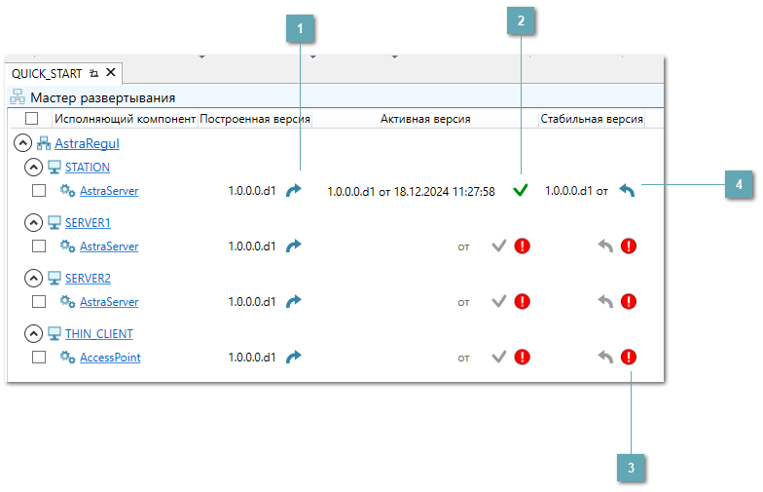Click the red error icon in SERVER1 active column

pos(523,246)
